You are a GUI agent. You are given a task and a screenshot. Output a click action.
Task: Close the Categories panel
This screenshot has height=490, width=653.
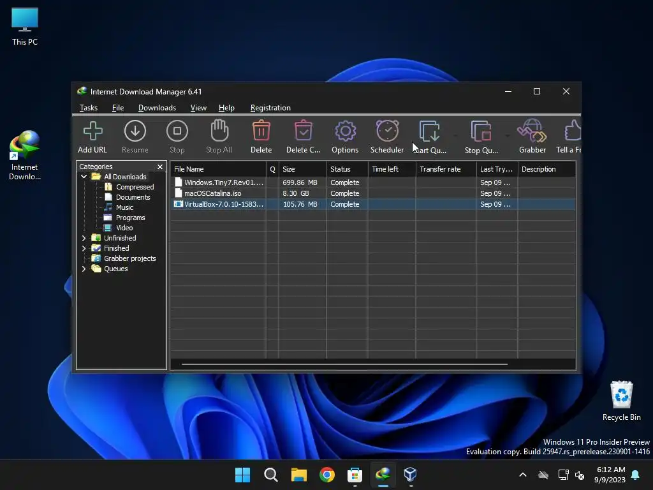coord(160,167)
